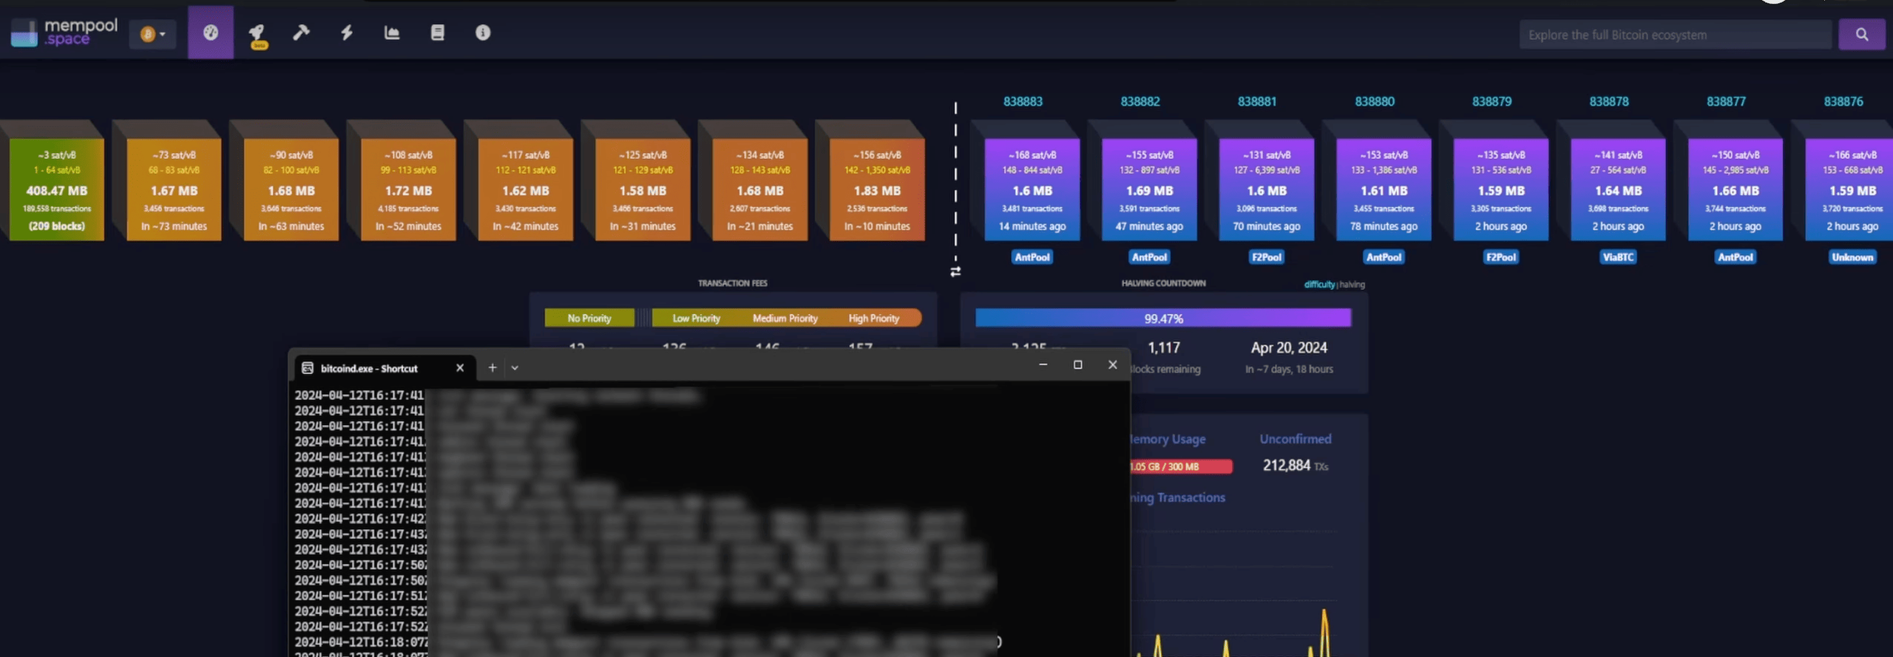The width and height of the screenshot is (1893, 657).
Task: Click the purple search magnifier button
Action: tap(1861, 35)
